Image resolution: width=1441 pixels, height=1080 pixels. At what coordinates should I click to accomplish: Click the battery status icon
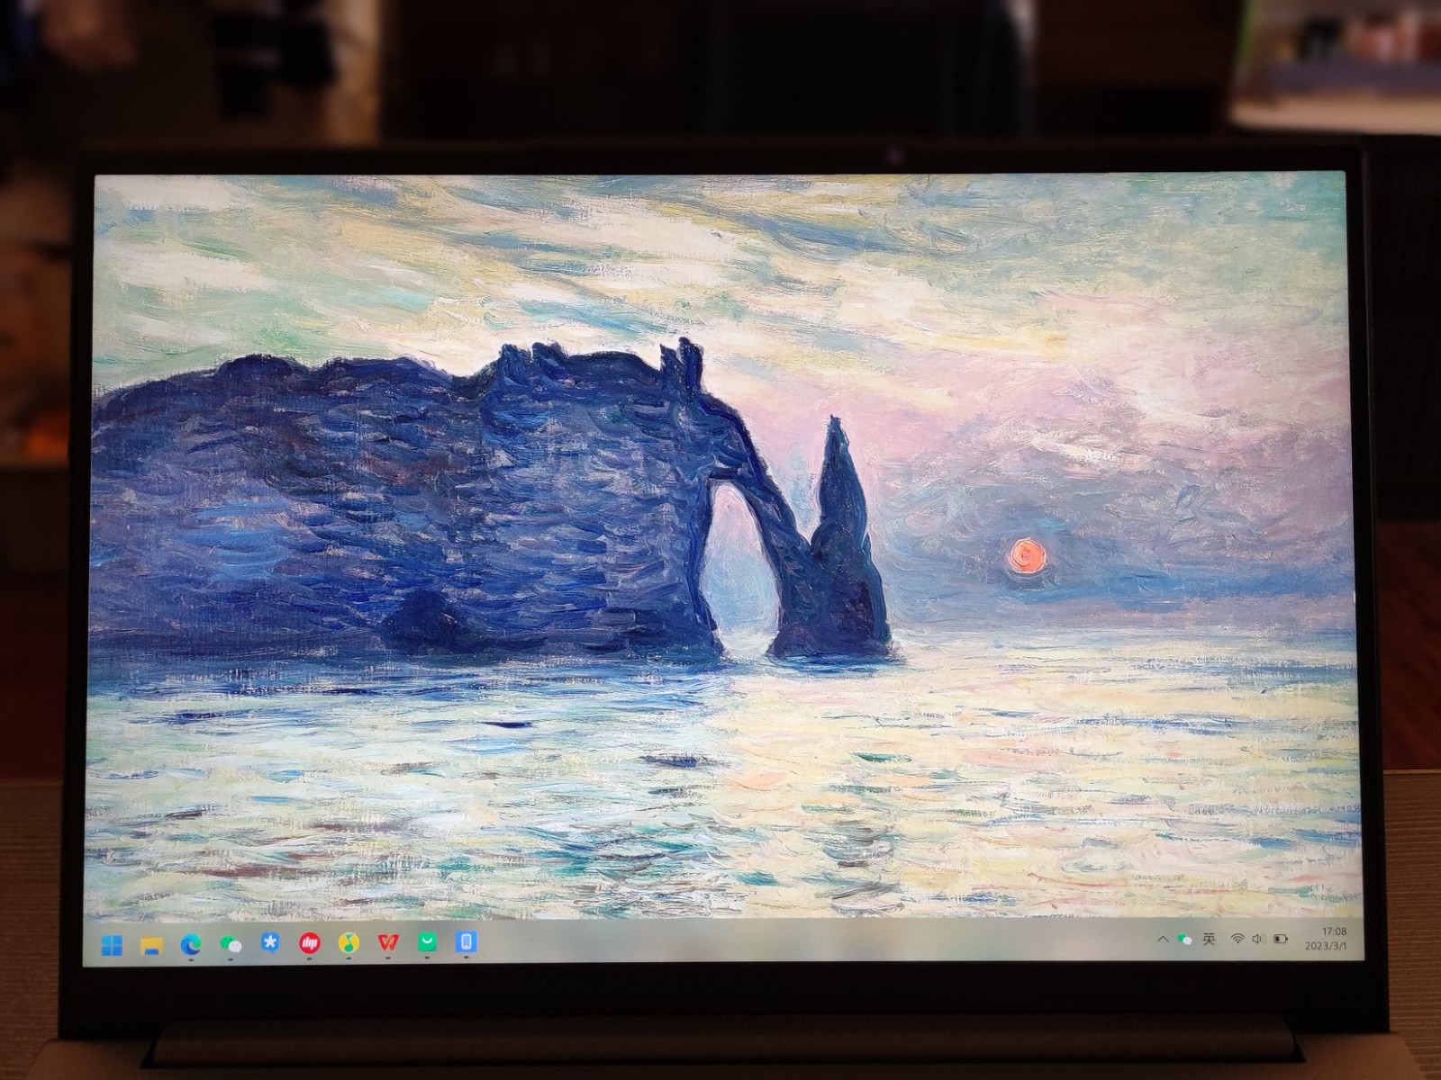pos(1281,939)
